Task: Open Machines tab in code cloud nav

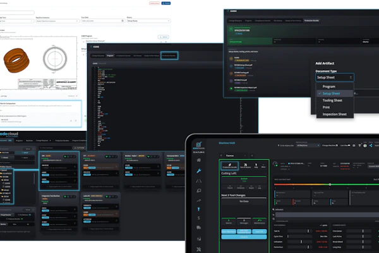Action: coord(29,140)
